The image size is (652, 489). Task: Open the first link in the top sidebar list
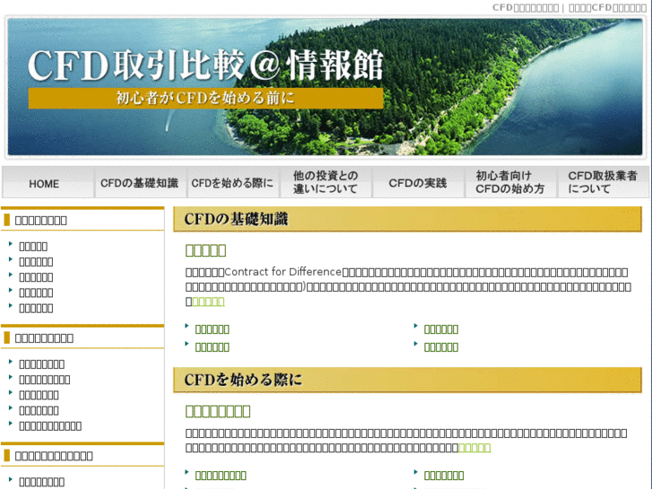point(33,246)
